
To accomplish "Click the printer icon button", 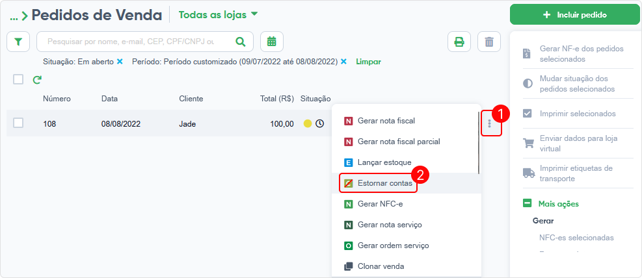I will point(459,42).
